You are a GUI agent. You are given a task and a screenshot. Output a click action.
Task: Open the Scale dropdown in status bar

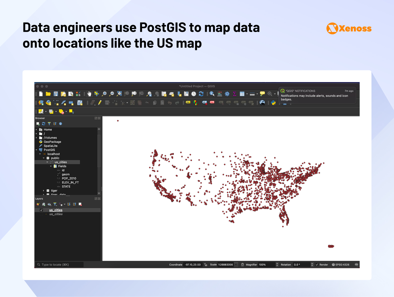point(236,265)
